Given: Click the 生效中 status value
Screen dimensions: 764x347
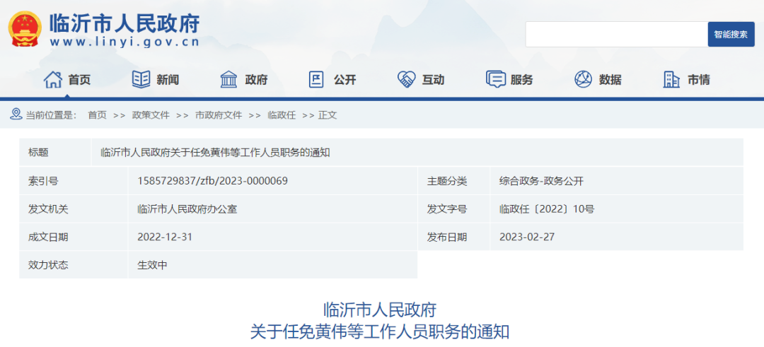Looking at the screenshot, I should coord(153,265).
